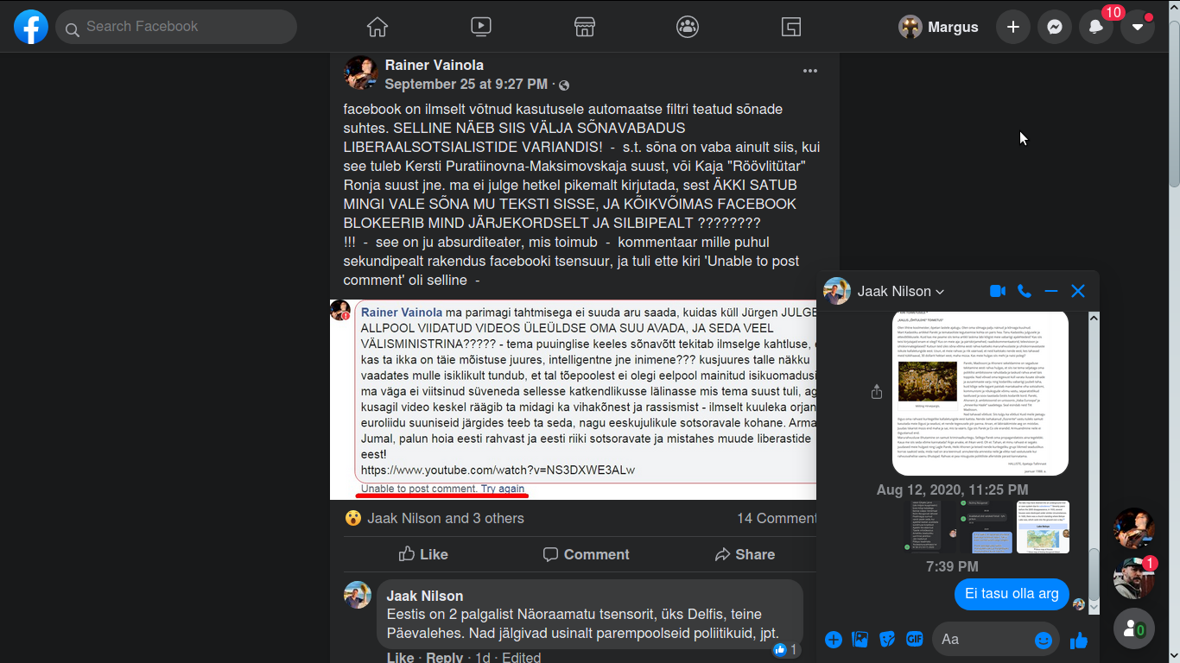Open the Gaming tab icon
1180x663 pixels.
coord(791,27)
